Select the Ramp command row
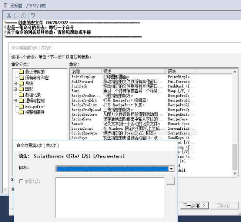Screen dimensions: 241x222 [134, 91]
